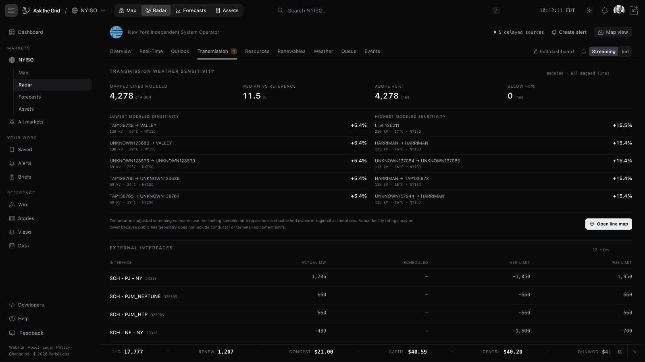The width and height of the screenshot is (645, 362).
Task: Select the SCH - PJM_NEPTUNE interface row
Action: click(371, 296)
